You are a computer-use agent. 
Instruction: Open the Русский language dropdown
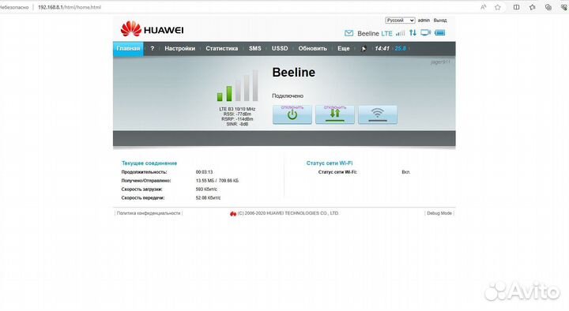(400, 21)
